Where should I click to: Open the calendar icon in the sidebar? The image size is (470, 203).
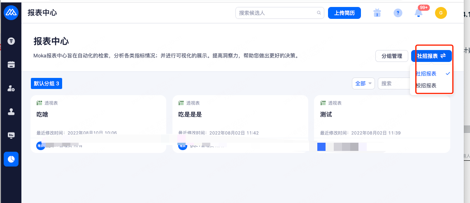pyautogui.click(x=11, y=64)
